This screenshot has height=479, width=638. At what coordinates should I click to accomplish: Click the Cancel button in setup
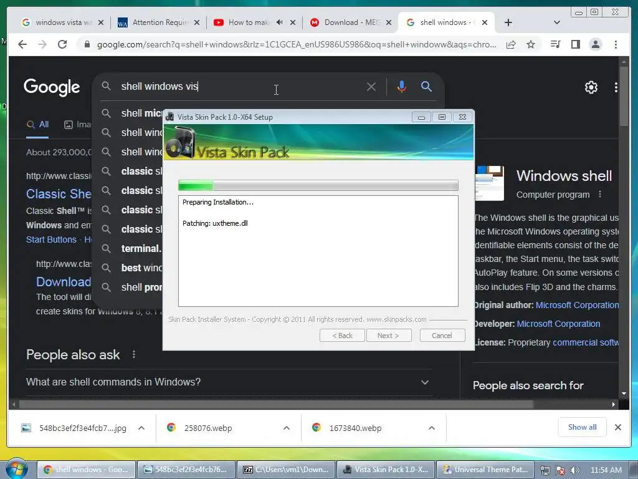pos(442,336)
